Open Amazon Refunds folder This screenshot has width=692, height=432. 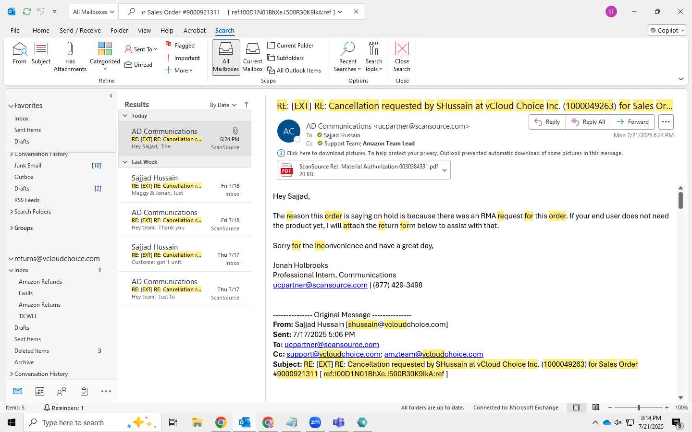tap(40, 282)
